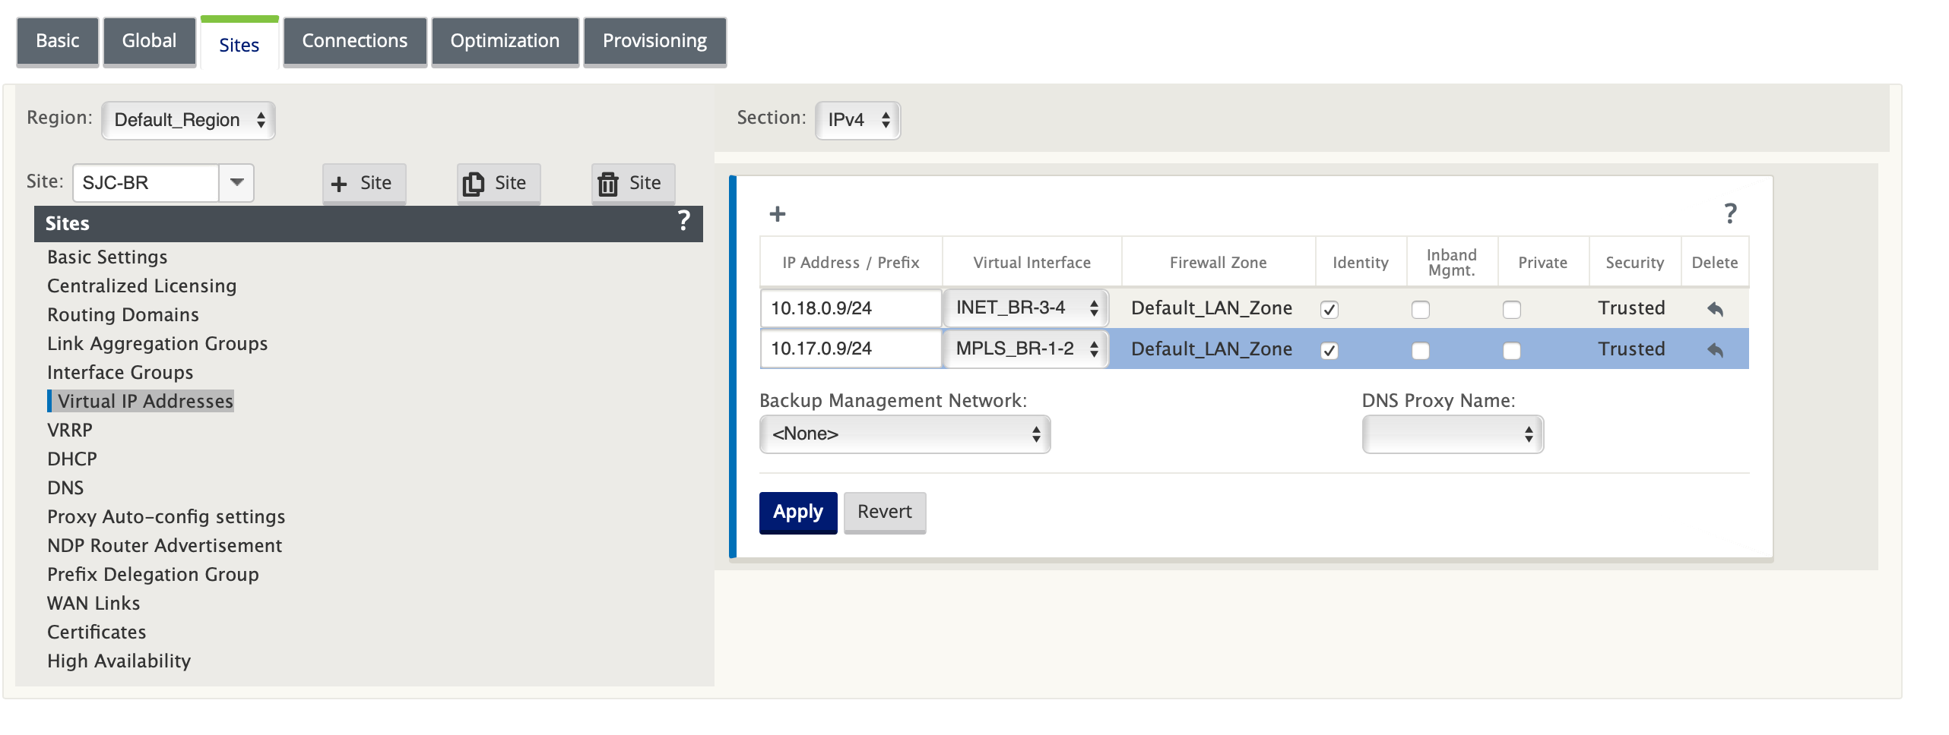Click the Revert button
1949x735 pixels.
(885, 513)
